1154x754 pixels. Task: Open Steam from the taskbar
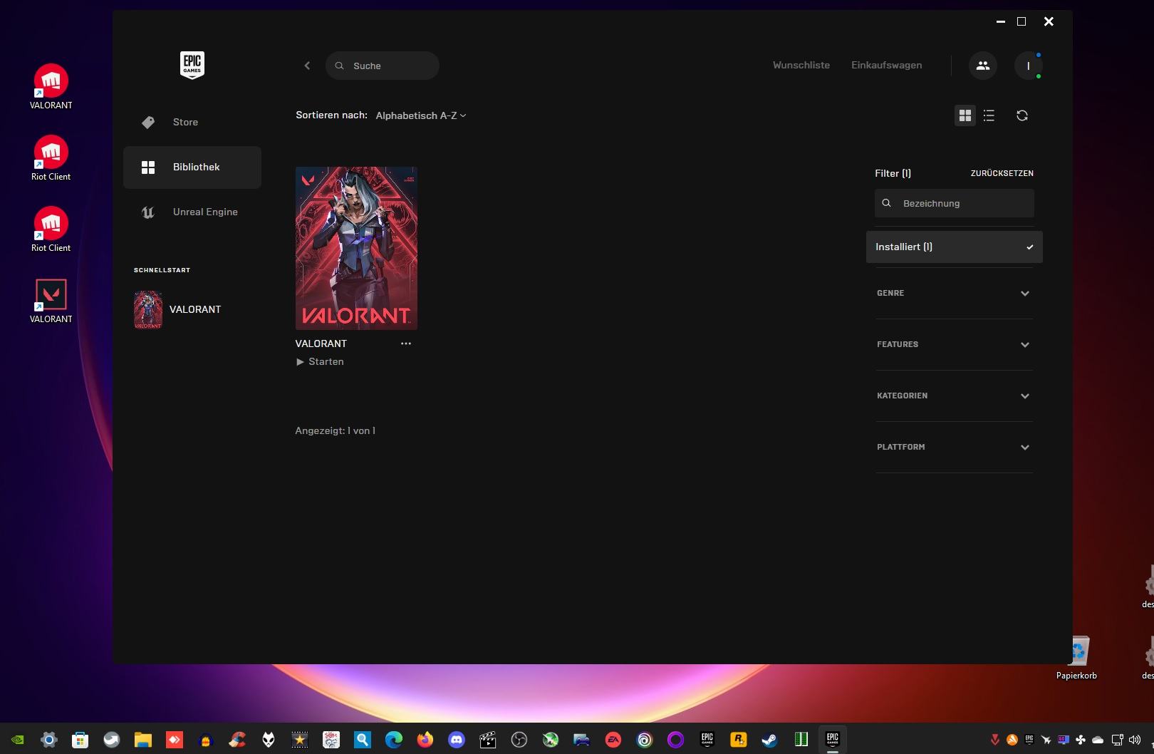(x=769, y=740)
